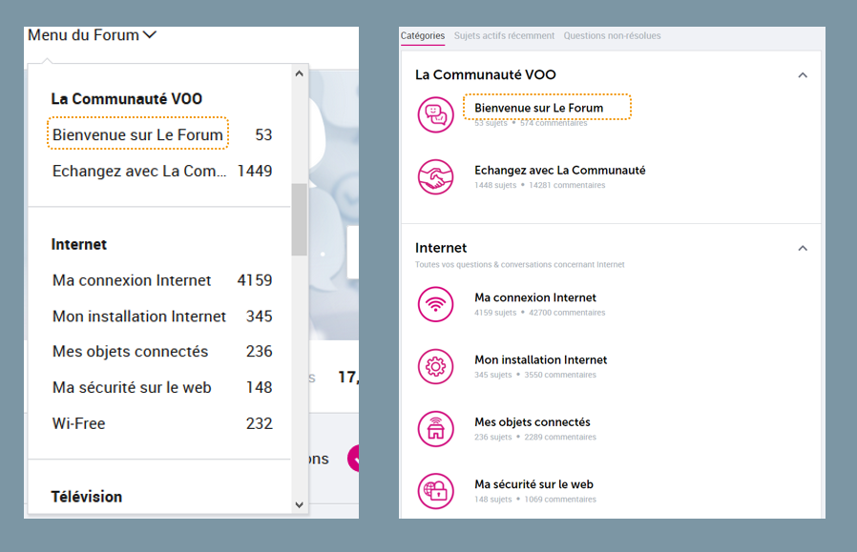Click the Echangez avec La Communauté handshake icon

[x=435, y=177]
